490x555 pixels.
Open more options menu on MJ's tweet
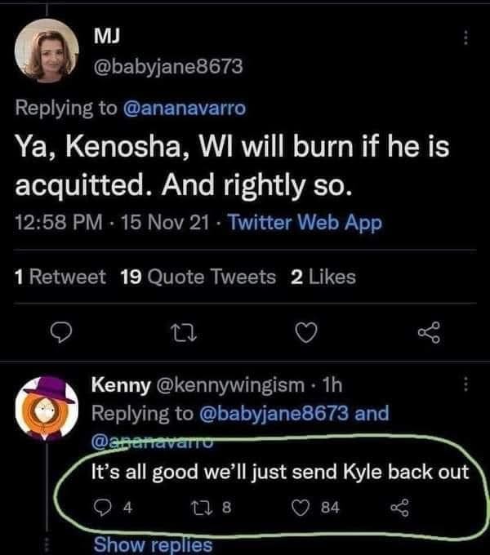click(466, 38)
